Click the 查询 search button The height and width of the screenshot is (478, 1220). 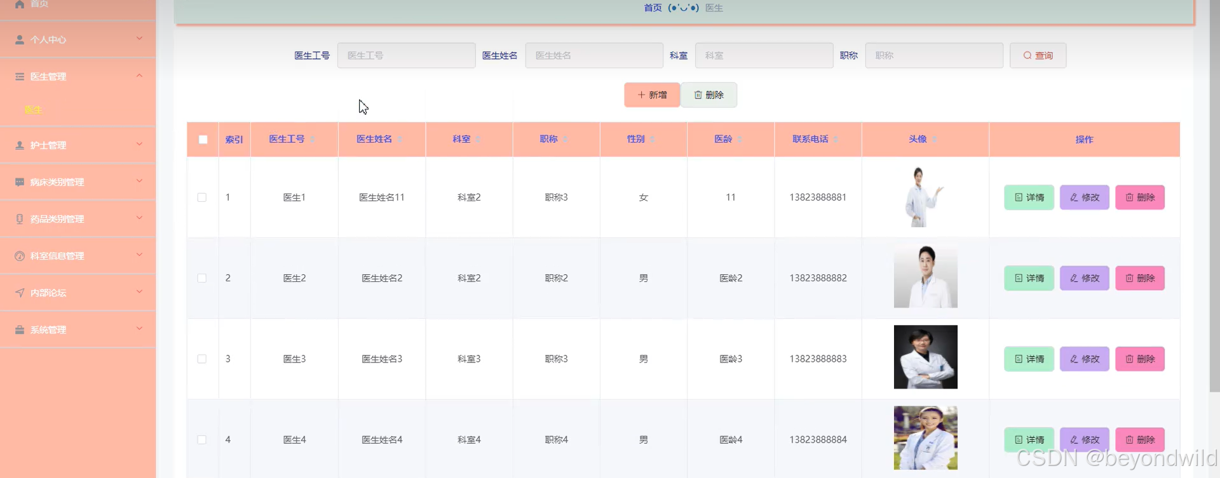click(x=1038, y=55)
